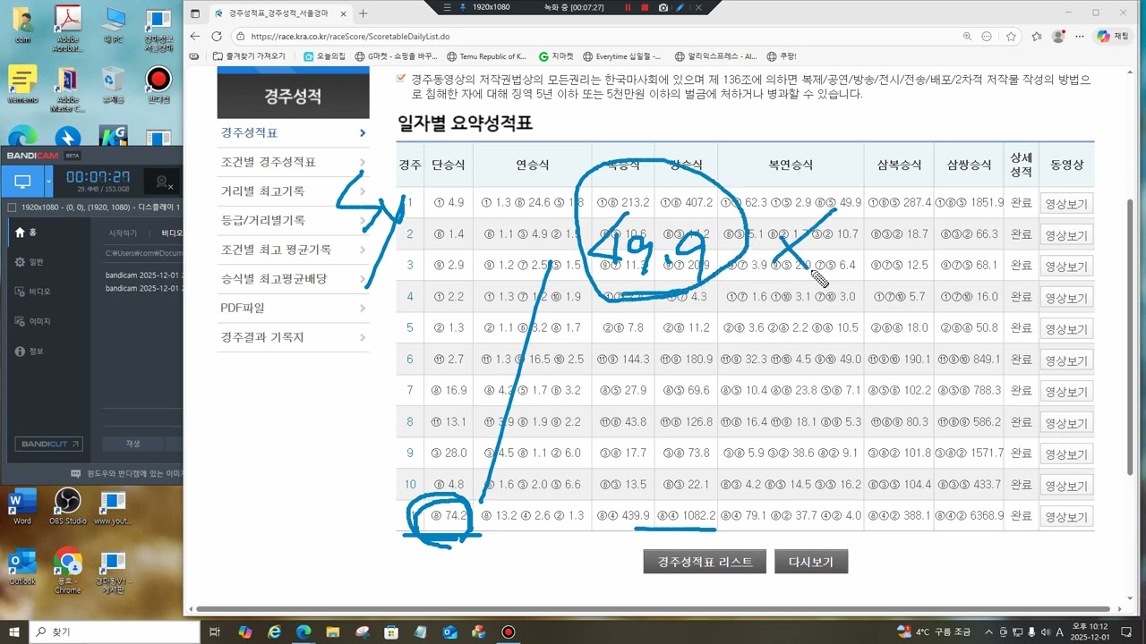Click 완료 link in race 5 row
1146x644 pixels.
[x=1021, y=327]
